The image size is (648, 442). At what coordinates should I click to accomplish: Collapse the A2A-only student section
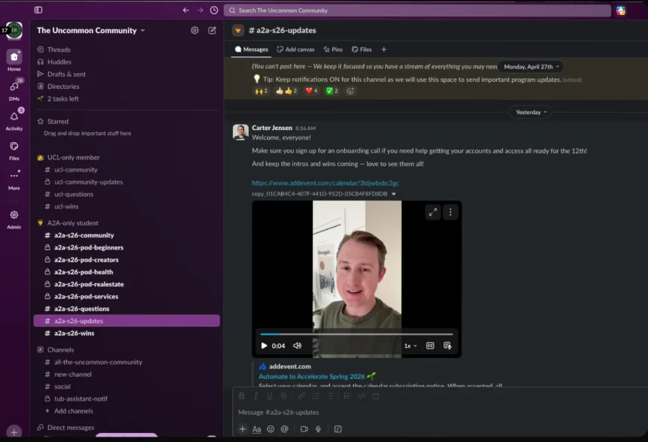click(73, 223)
